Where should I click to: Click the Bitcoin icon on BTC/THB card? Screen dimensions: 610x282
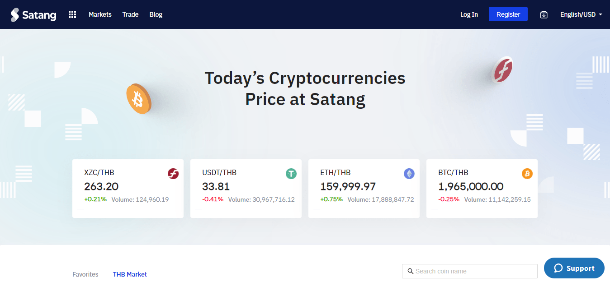pyautogui.click(x=527, y=173)
